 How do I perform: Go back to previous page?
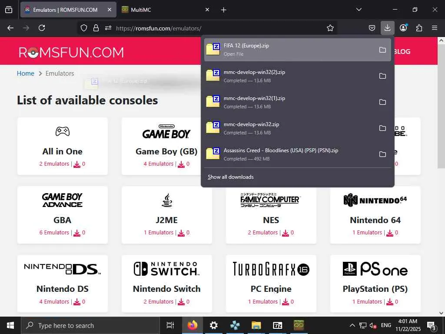10,28
